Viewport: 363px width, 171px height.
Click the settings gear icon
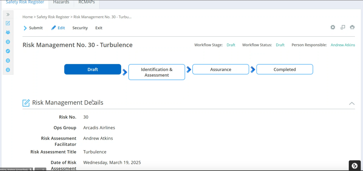pos(333,27)
